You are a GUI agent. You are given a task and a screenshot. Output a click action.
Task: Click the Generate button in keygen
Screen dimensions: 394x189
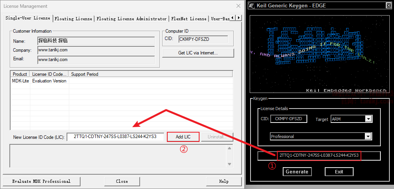(297, 171)
